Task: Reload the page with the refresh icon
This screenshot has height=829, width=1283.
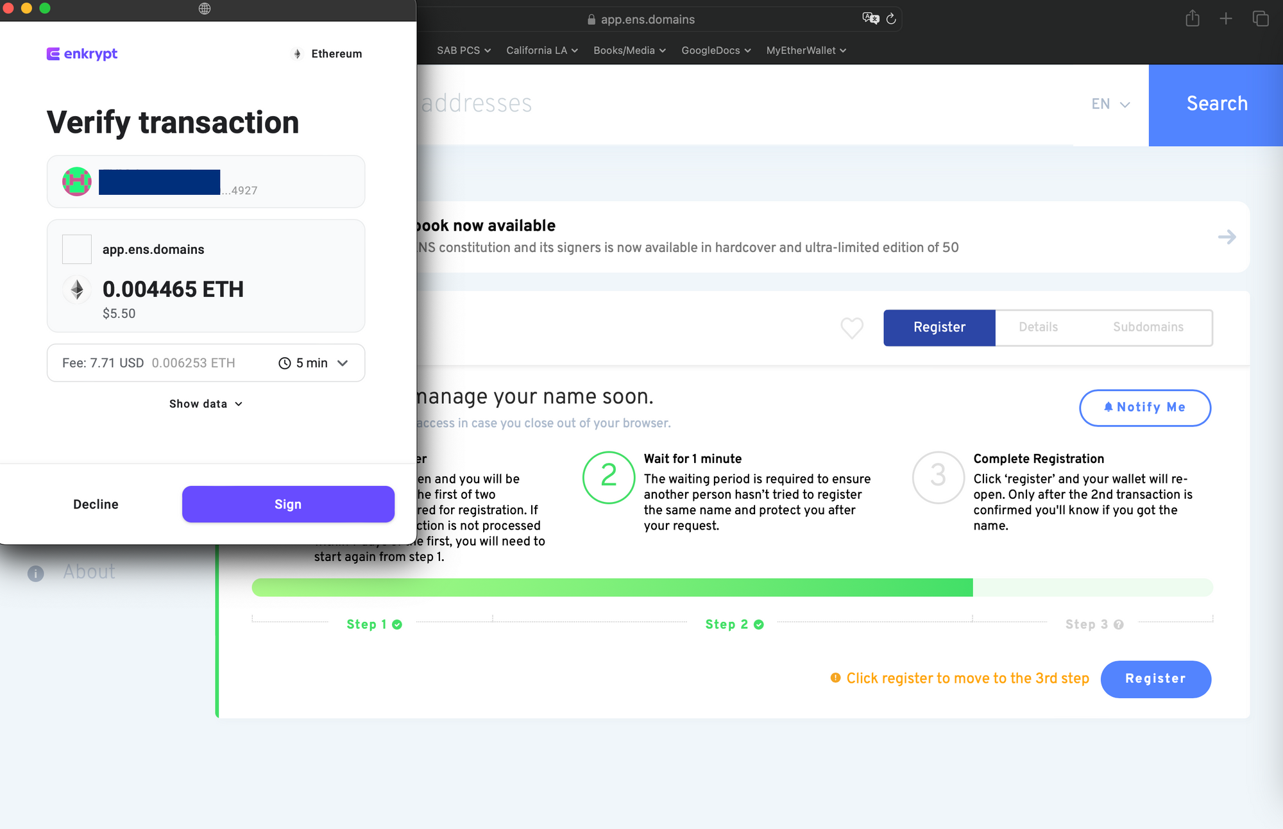Action: (891, 19)
